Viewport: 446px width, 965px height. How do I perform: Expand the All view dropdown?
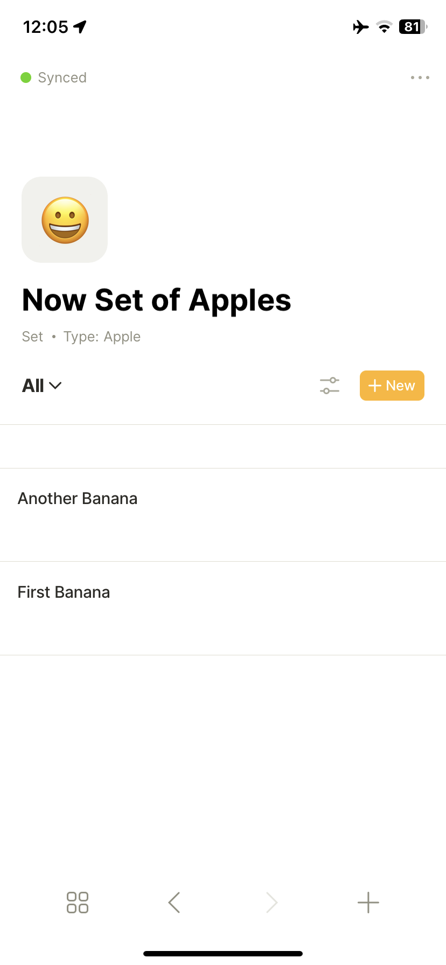[x=42, y=386]
